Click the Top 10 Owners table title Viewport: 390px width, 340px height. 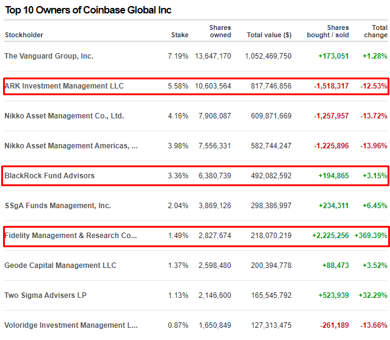(88, 10)
